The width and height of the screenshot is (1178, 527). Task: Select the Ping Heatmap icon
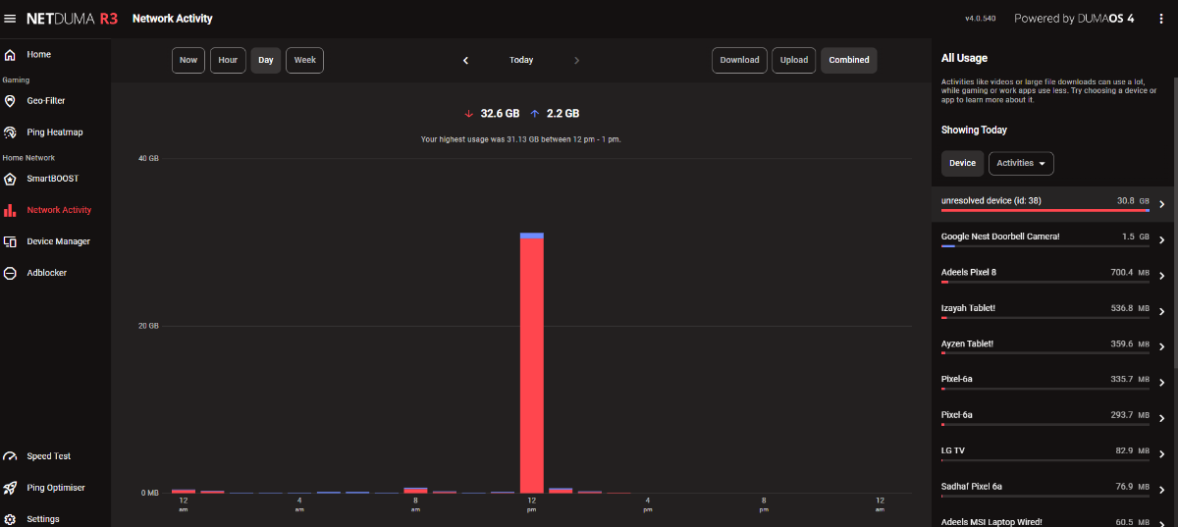(10, 132)
